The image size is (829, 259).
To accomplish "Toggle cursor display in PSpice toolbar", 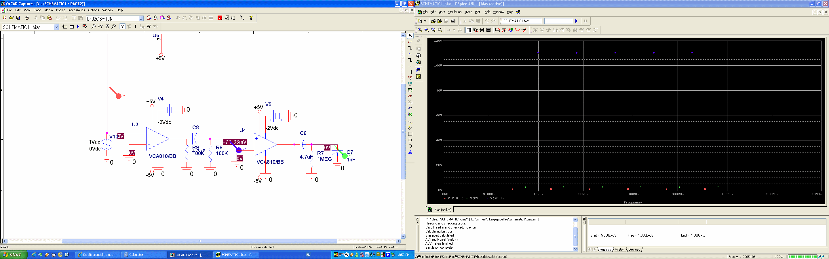I will pos(524,30).
